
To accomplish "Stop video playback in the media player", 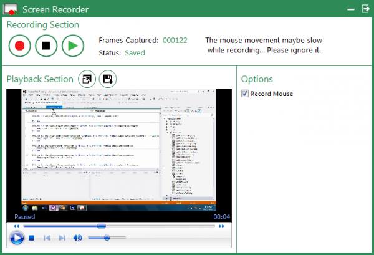I will coord(32,238).
